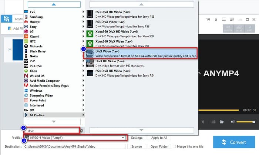Toggle the checkbox beside the video thumbnail
Image resolution: width=259 pixels, height=155 pixels.
click(x=10, y=49)
